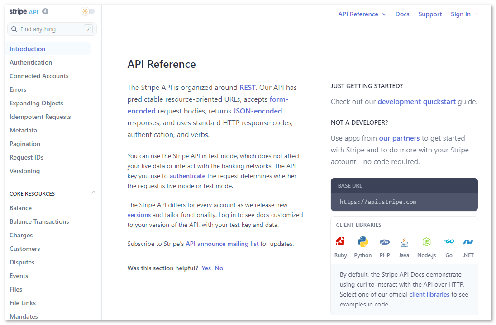Open Events sidebar item

(19, 276)
